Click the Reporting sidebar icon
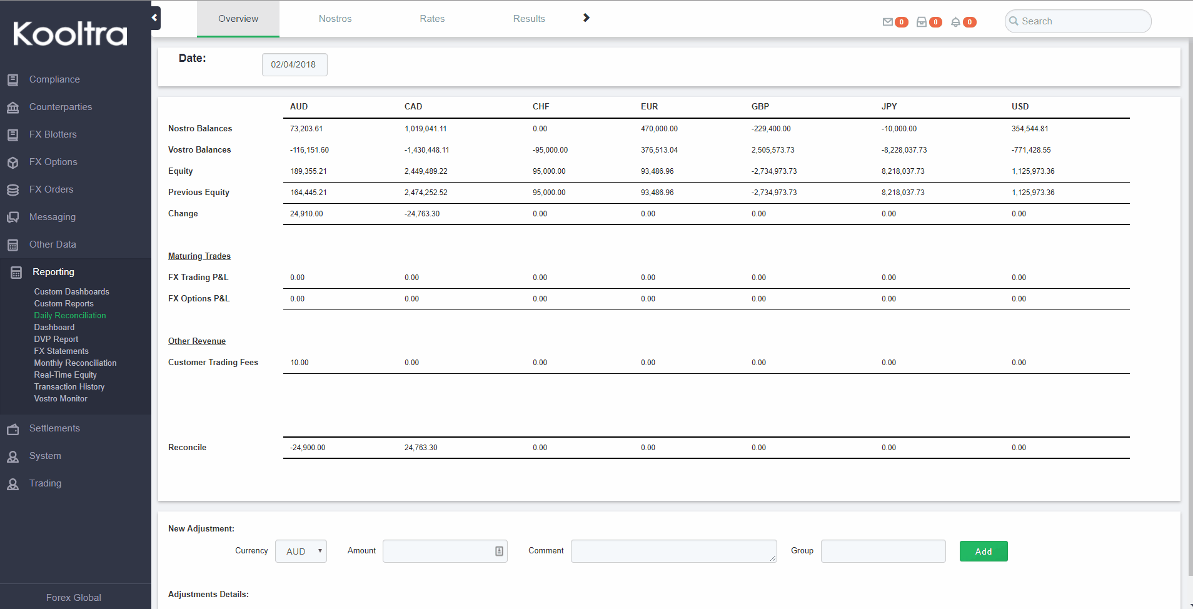 (16, 273)
